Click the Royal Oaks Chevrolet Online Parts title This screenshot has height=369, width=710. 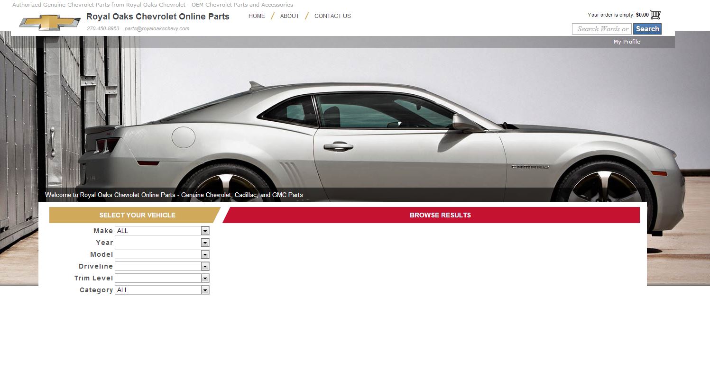[x=157, y=17]
